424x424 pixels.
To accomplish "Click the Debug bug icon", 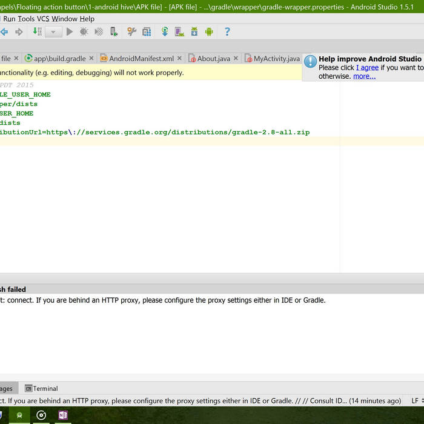I will pyautogui.click(x=84, y=32).
